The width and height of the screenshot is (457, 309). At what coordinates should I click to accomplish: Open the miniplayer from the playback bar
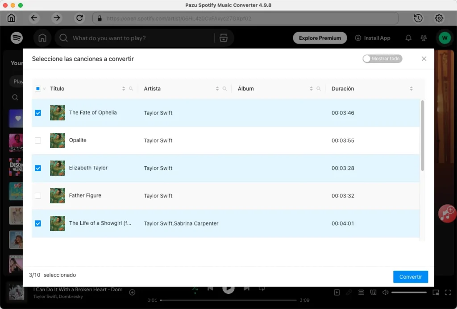point(436,293)
